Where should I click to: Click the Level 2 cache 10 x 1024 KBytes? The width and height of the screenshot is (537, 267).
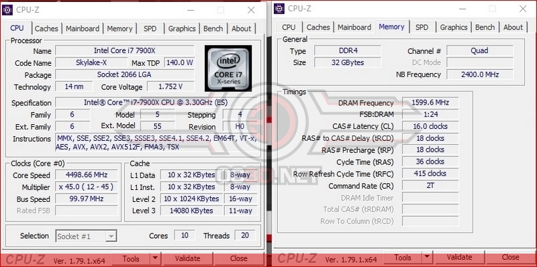(191, 199)
